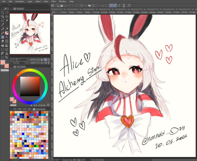197x161 pixels.
Task: Collapse the tool palette with double arrow
Action: pyautogui.click(x=1, y=5)
